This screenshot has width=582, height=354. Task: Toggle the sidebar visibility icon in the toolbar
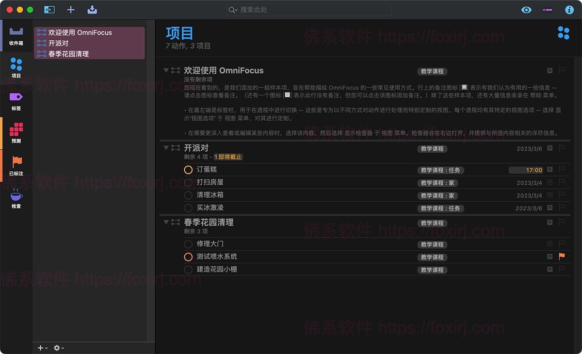point(49,10)
